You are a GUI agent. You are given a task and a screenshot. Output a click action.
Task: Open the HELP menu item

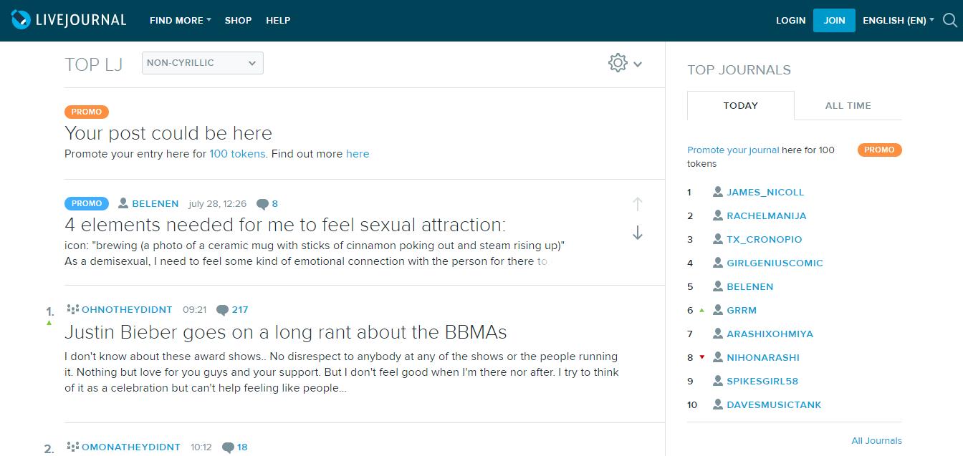278,20
